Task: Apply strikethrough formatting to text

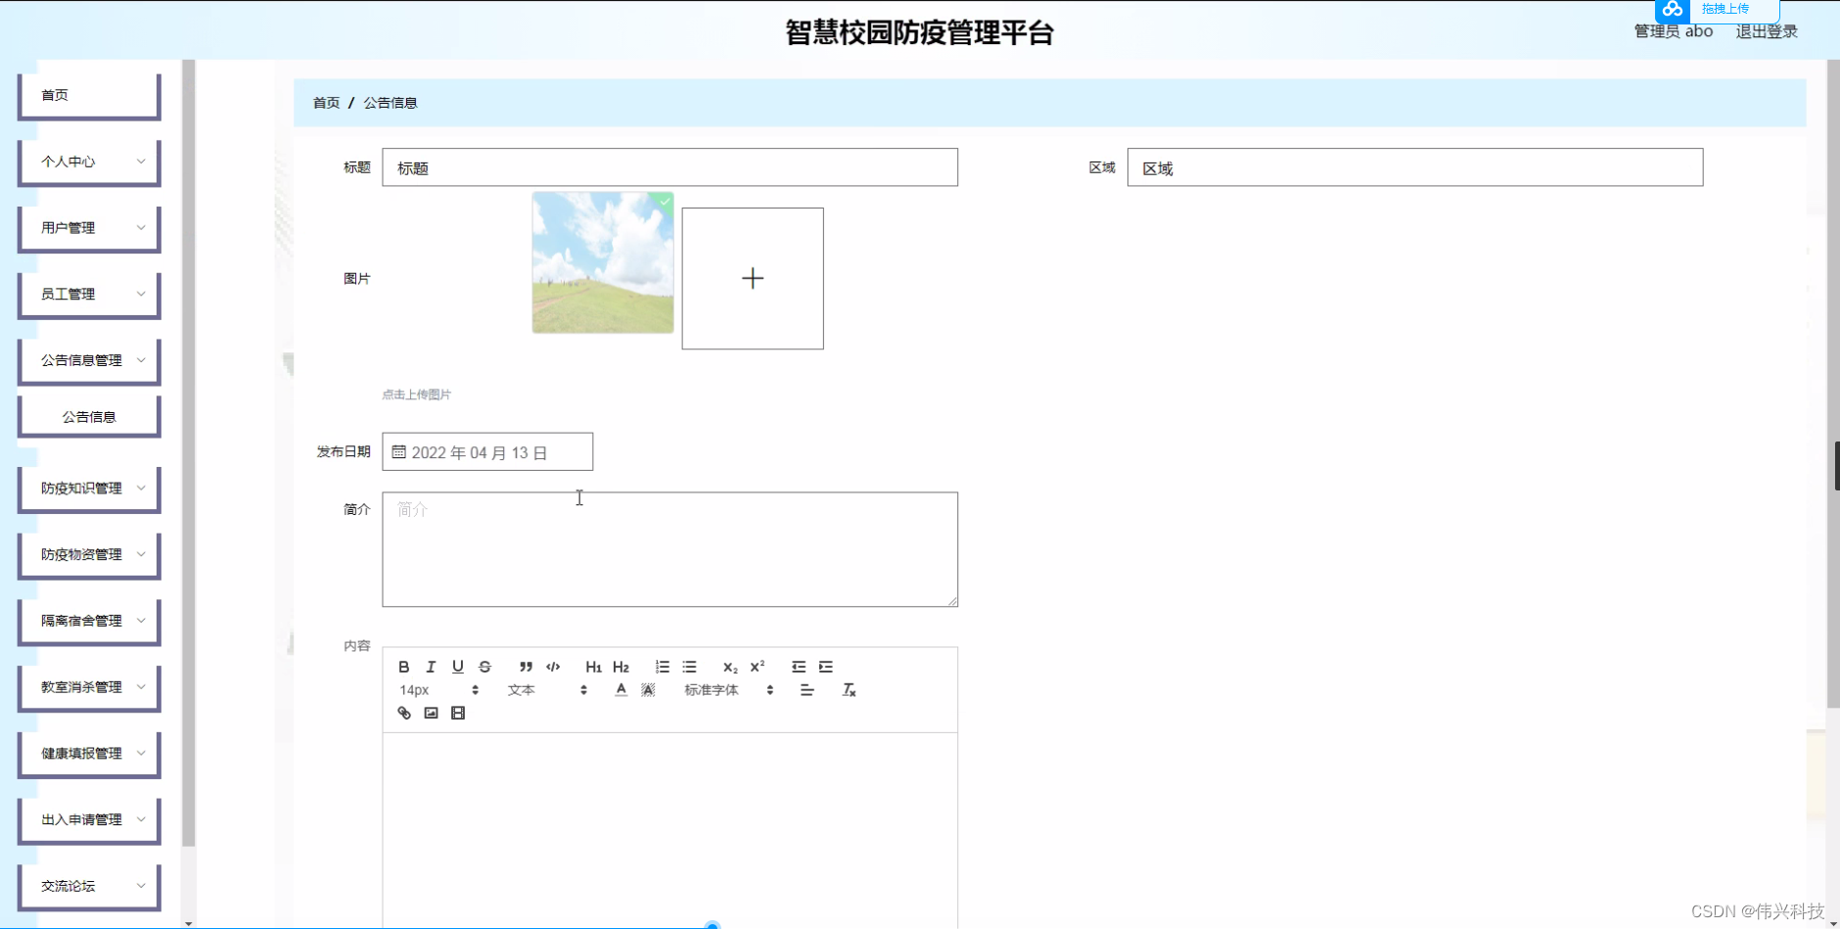Action: [484, 667]
